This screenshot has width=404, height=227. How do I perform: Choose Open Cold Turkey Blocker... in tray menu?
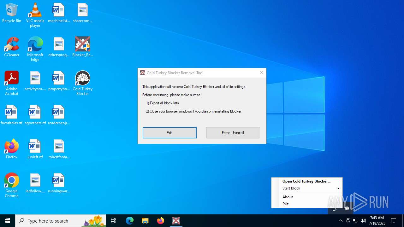307,181
